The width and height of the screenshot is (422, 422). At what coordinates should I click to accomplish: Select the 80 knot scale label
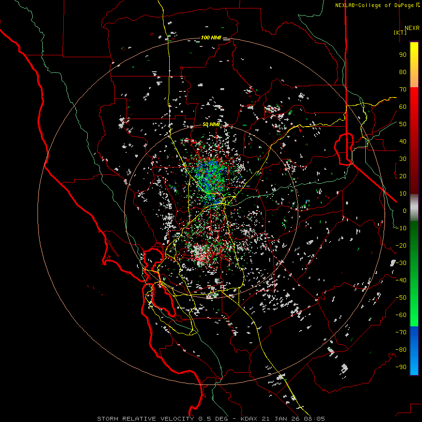coord(403,72)
